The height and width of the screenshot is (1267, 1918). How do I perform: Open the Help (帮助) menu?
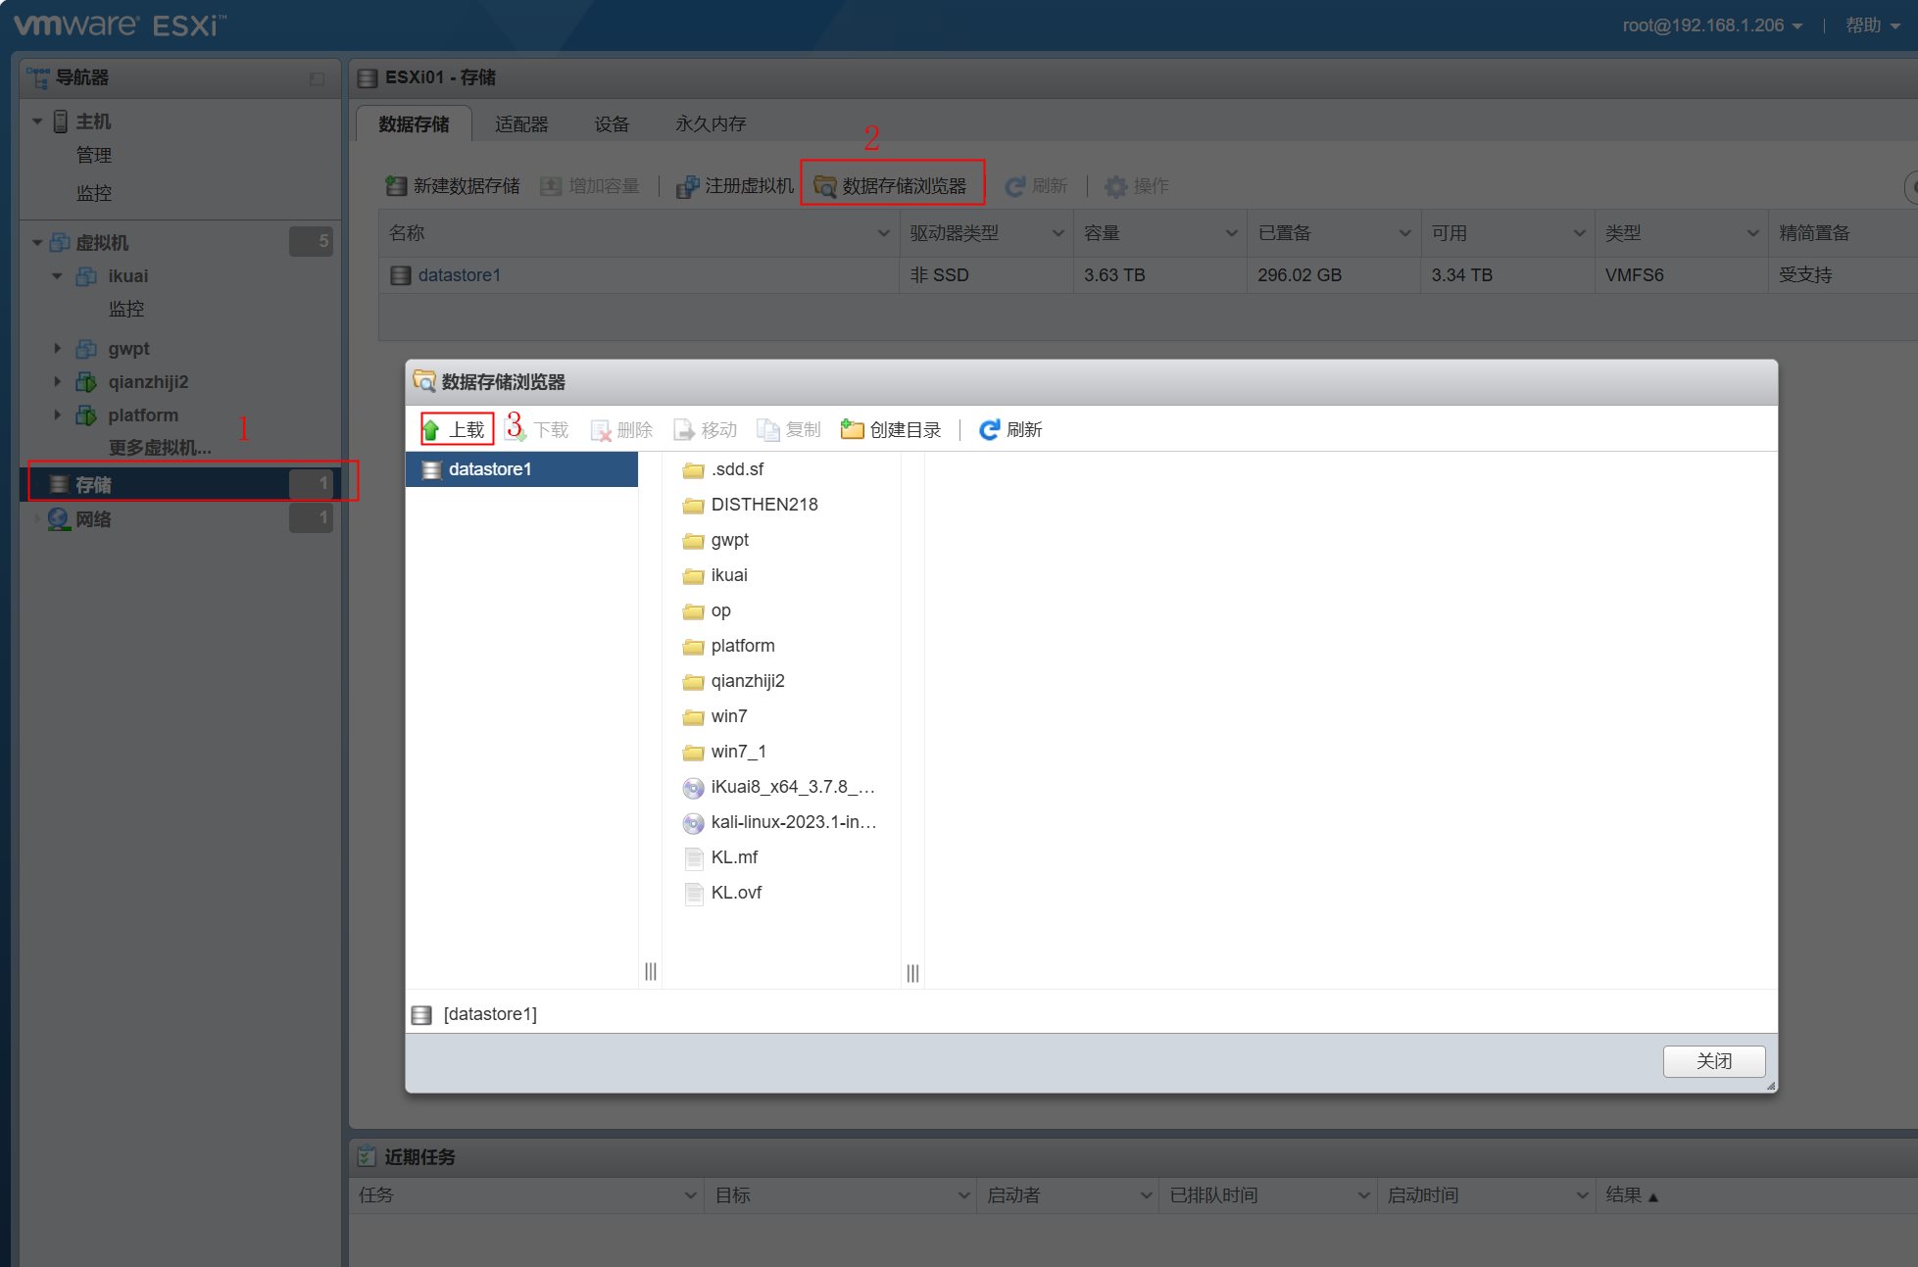tap(1872, 25)
